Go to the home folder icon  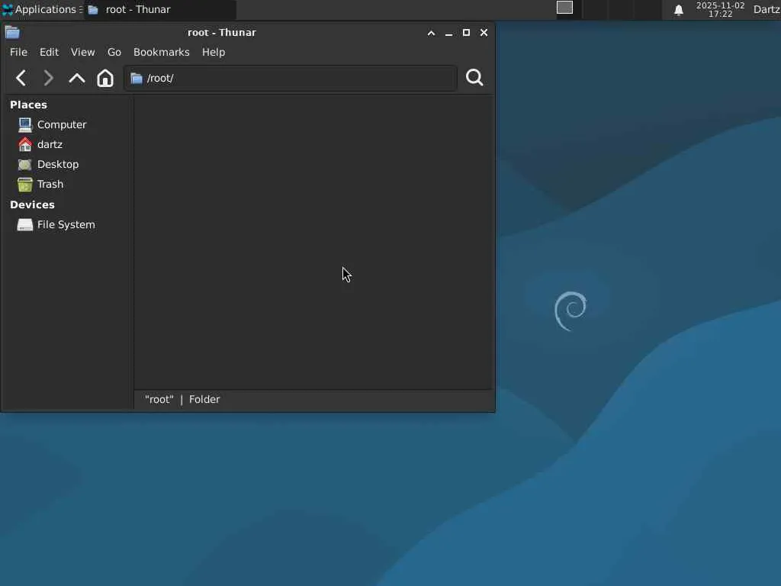click(105, 79)
